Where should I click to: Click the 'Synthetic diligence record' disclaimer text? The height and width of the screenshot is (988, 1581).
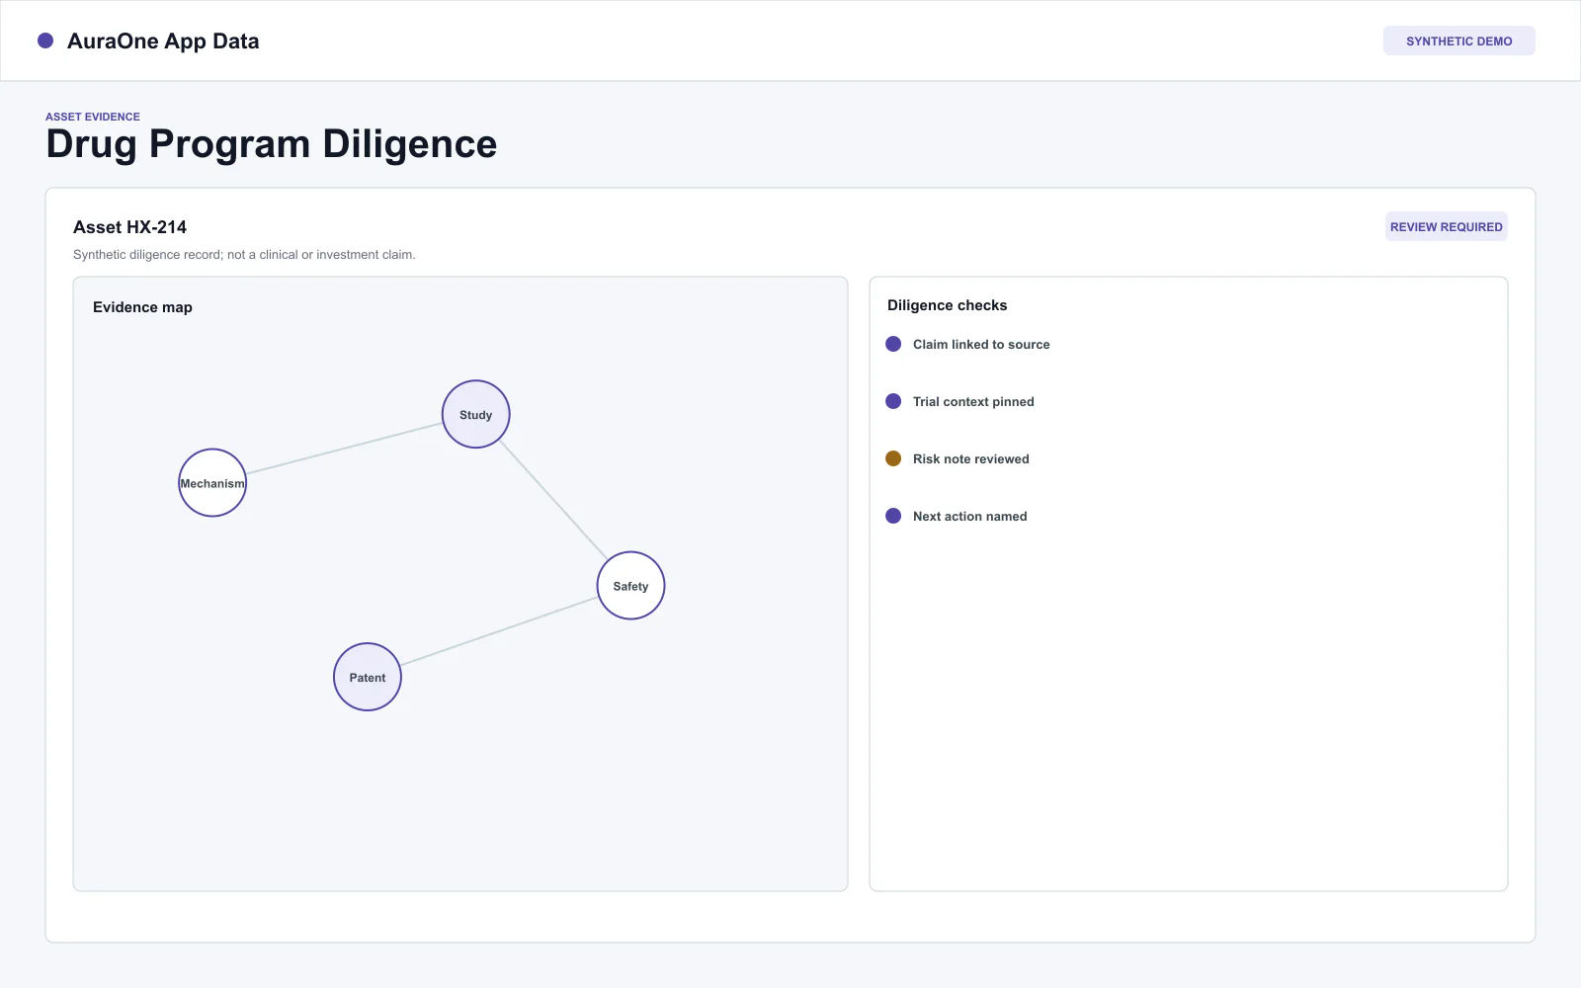[244, 255]
